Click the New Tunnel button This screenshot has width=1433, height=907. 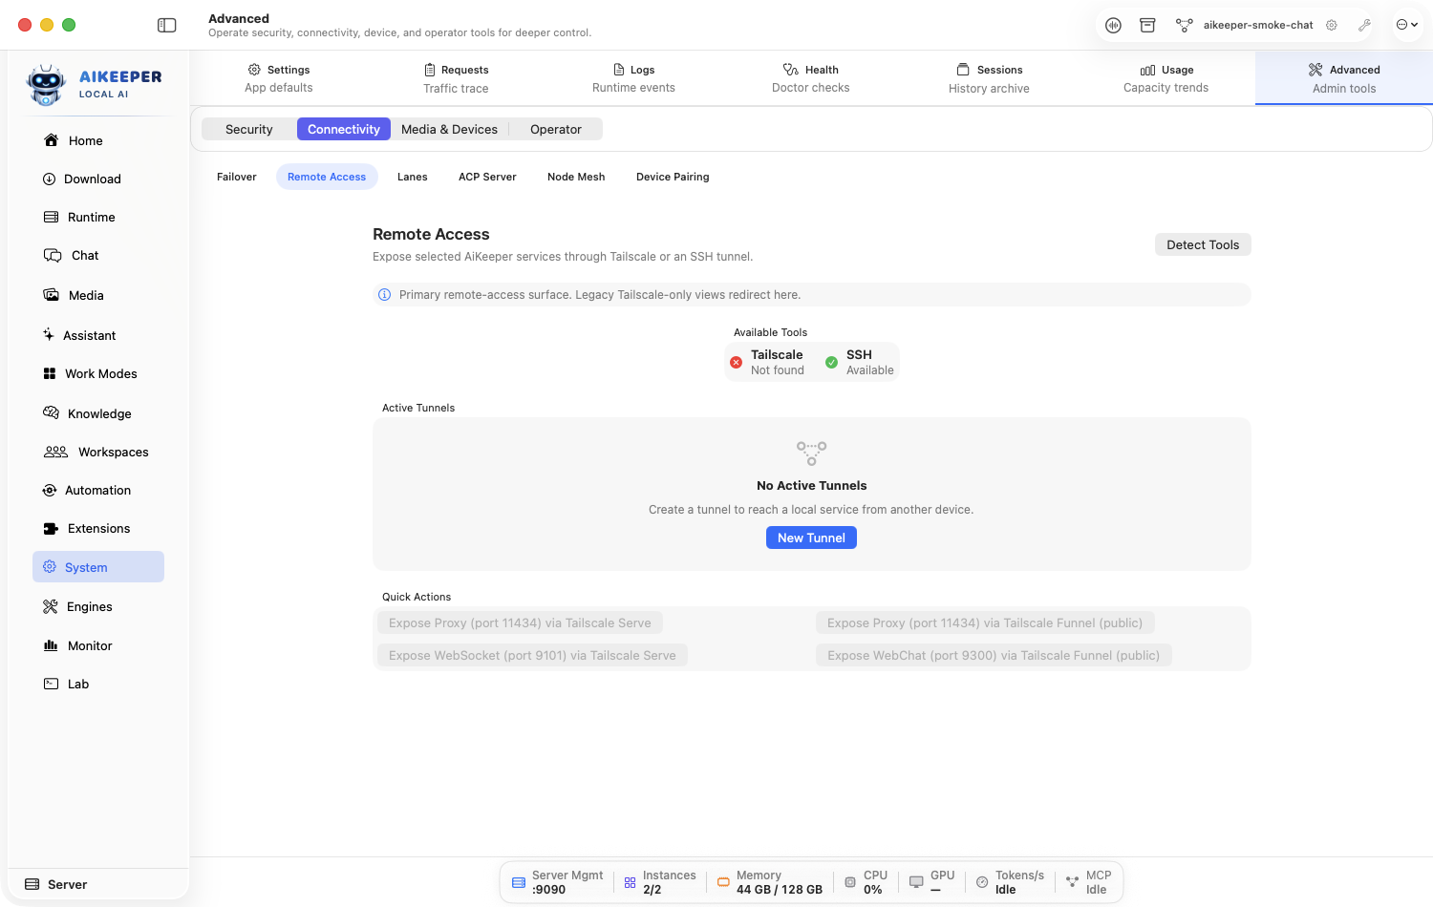coord(811,538)
